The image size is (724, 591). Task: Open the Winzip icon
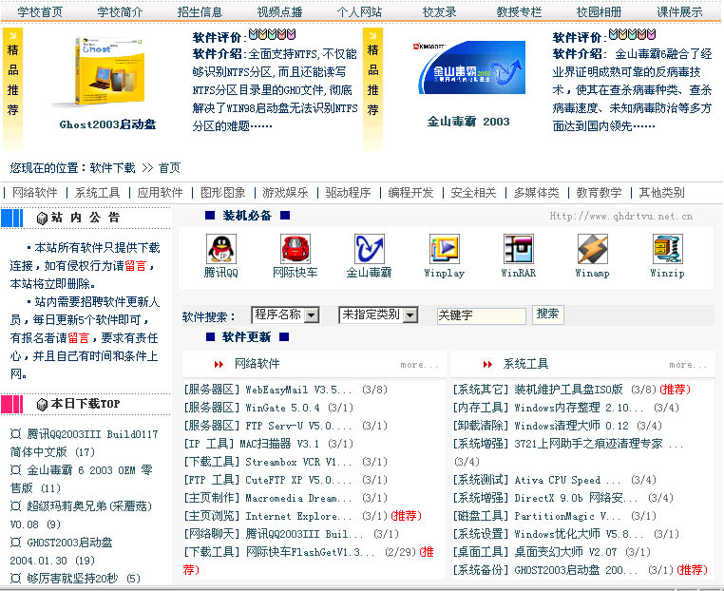[x=667, y=249]
